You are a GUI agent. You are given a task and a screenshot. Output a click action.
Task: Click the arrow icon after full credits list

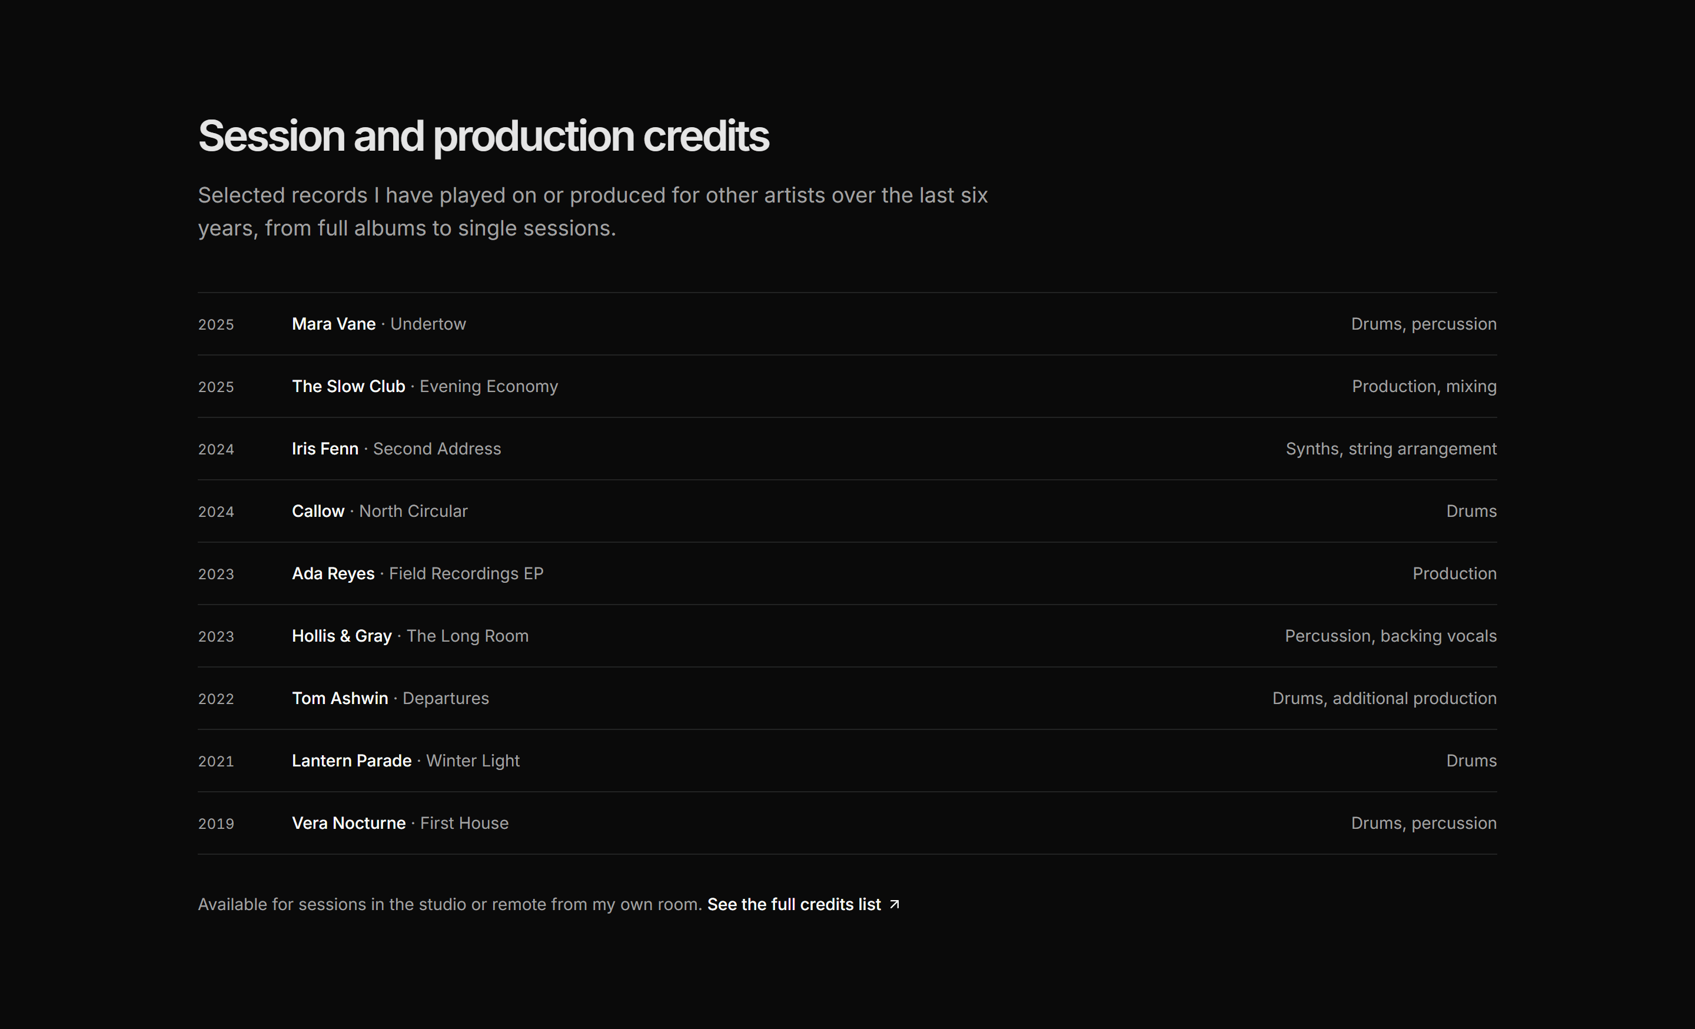894,904
